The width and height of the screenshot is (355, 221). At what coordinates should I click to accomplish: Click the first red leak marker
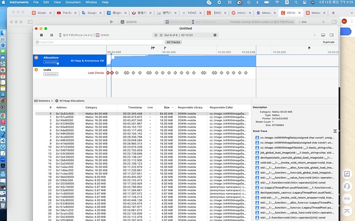[108, 73]
